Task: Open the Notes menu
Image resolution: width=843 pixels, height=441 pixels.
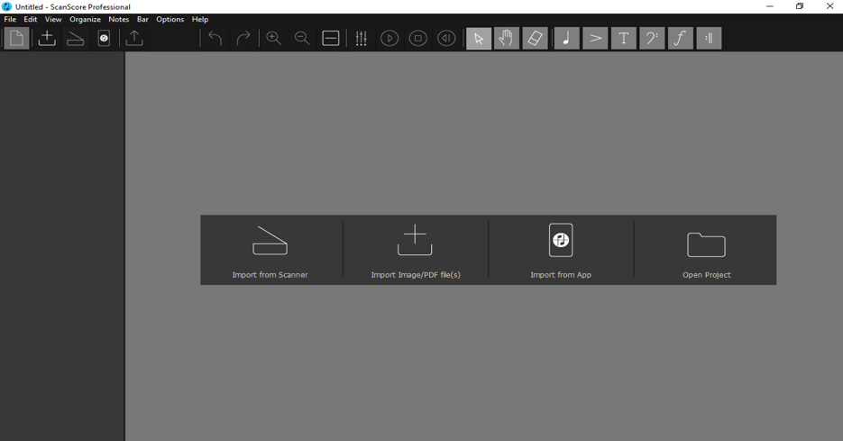Action: pos(119,19)
